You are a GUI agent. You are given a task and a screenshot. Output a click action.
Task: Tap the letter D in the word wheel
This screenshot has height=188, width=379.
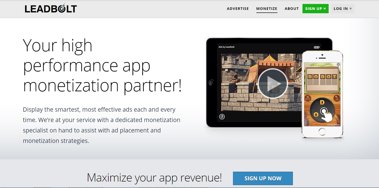[x=322, y=102]
